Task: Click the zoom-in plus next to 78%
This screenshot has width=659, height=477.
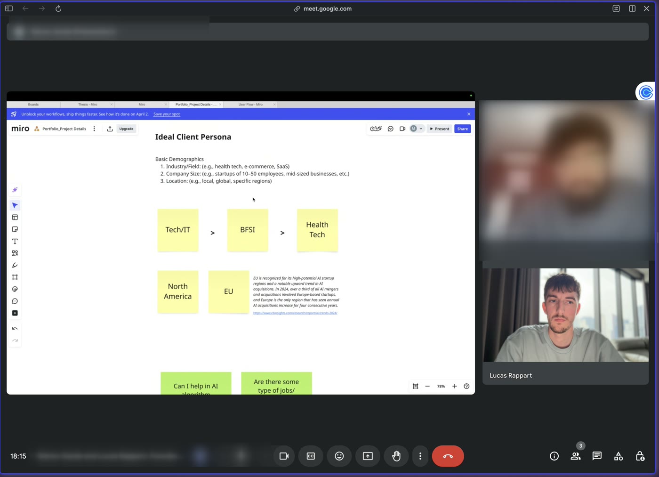Action: pyautogui.click(x=455, y=386)
